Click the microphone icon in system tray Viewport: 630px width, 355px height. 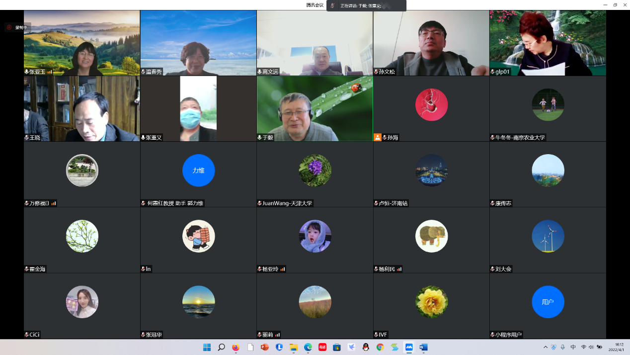562,347
